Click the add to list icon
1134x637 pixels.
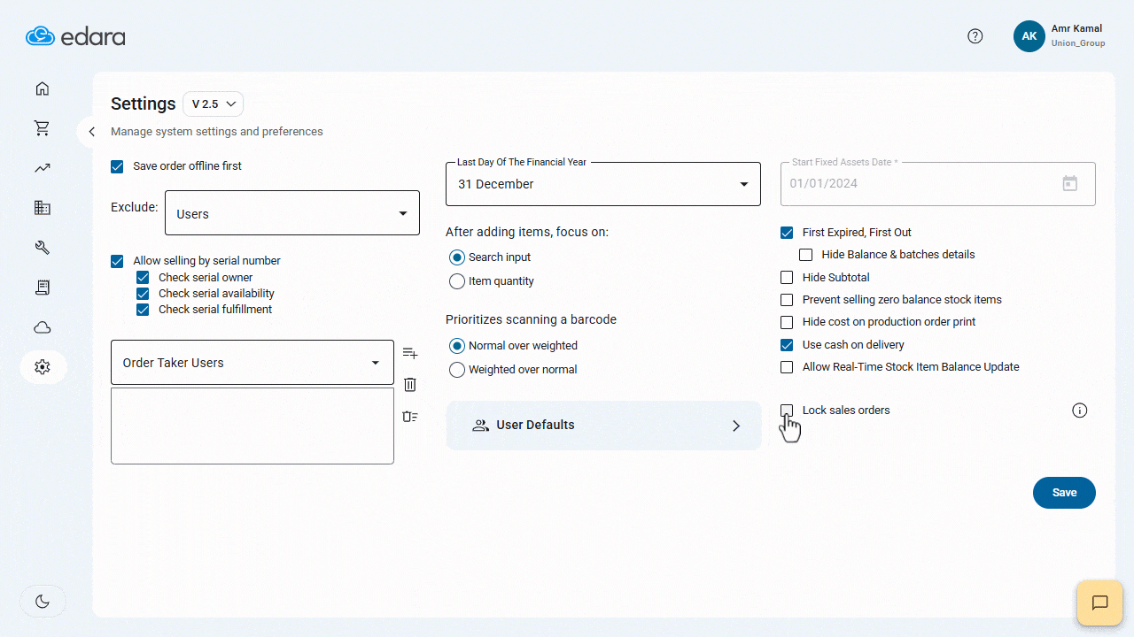tap(409, 353)
